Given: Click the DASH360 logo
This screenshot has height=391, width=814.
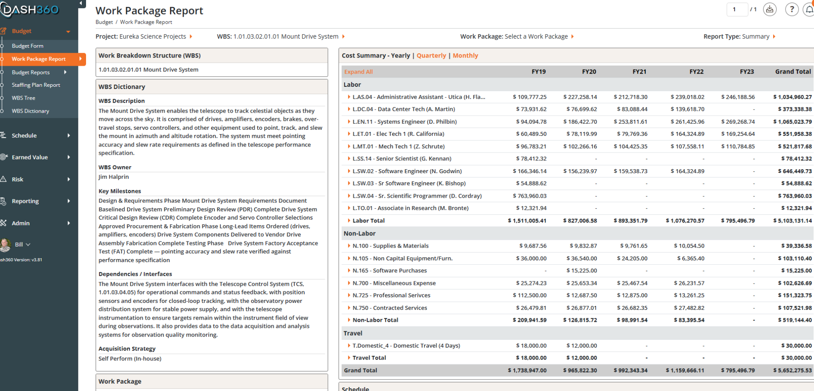Looking at the screenshot, I should click(x=30, y=9).
